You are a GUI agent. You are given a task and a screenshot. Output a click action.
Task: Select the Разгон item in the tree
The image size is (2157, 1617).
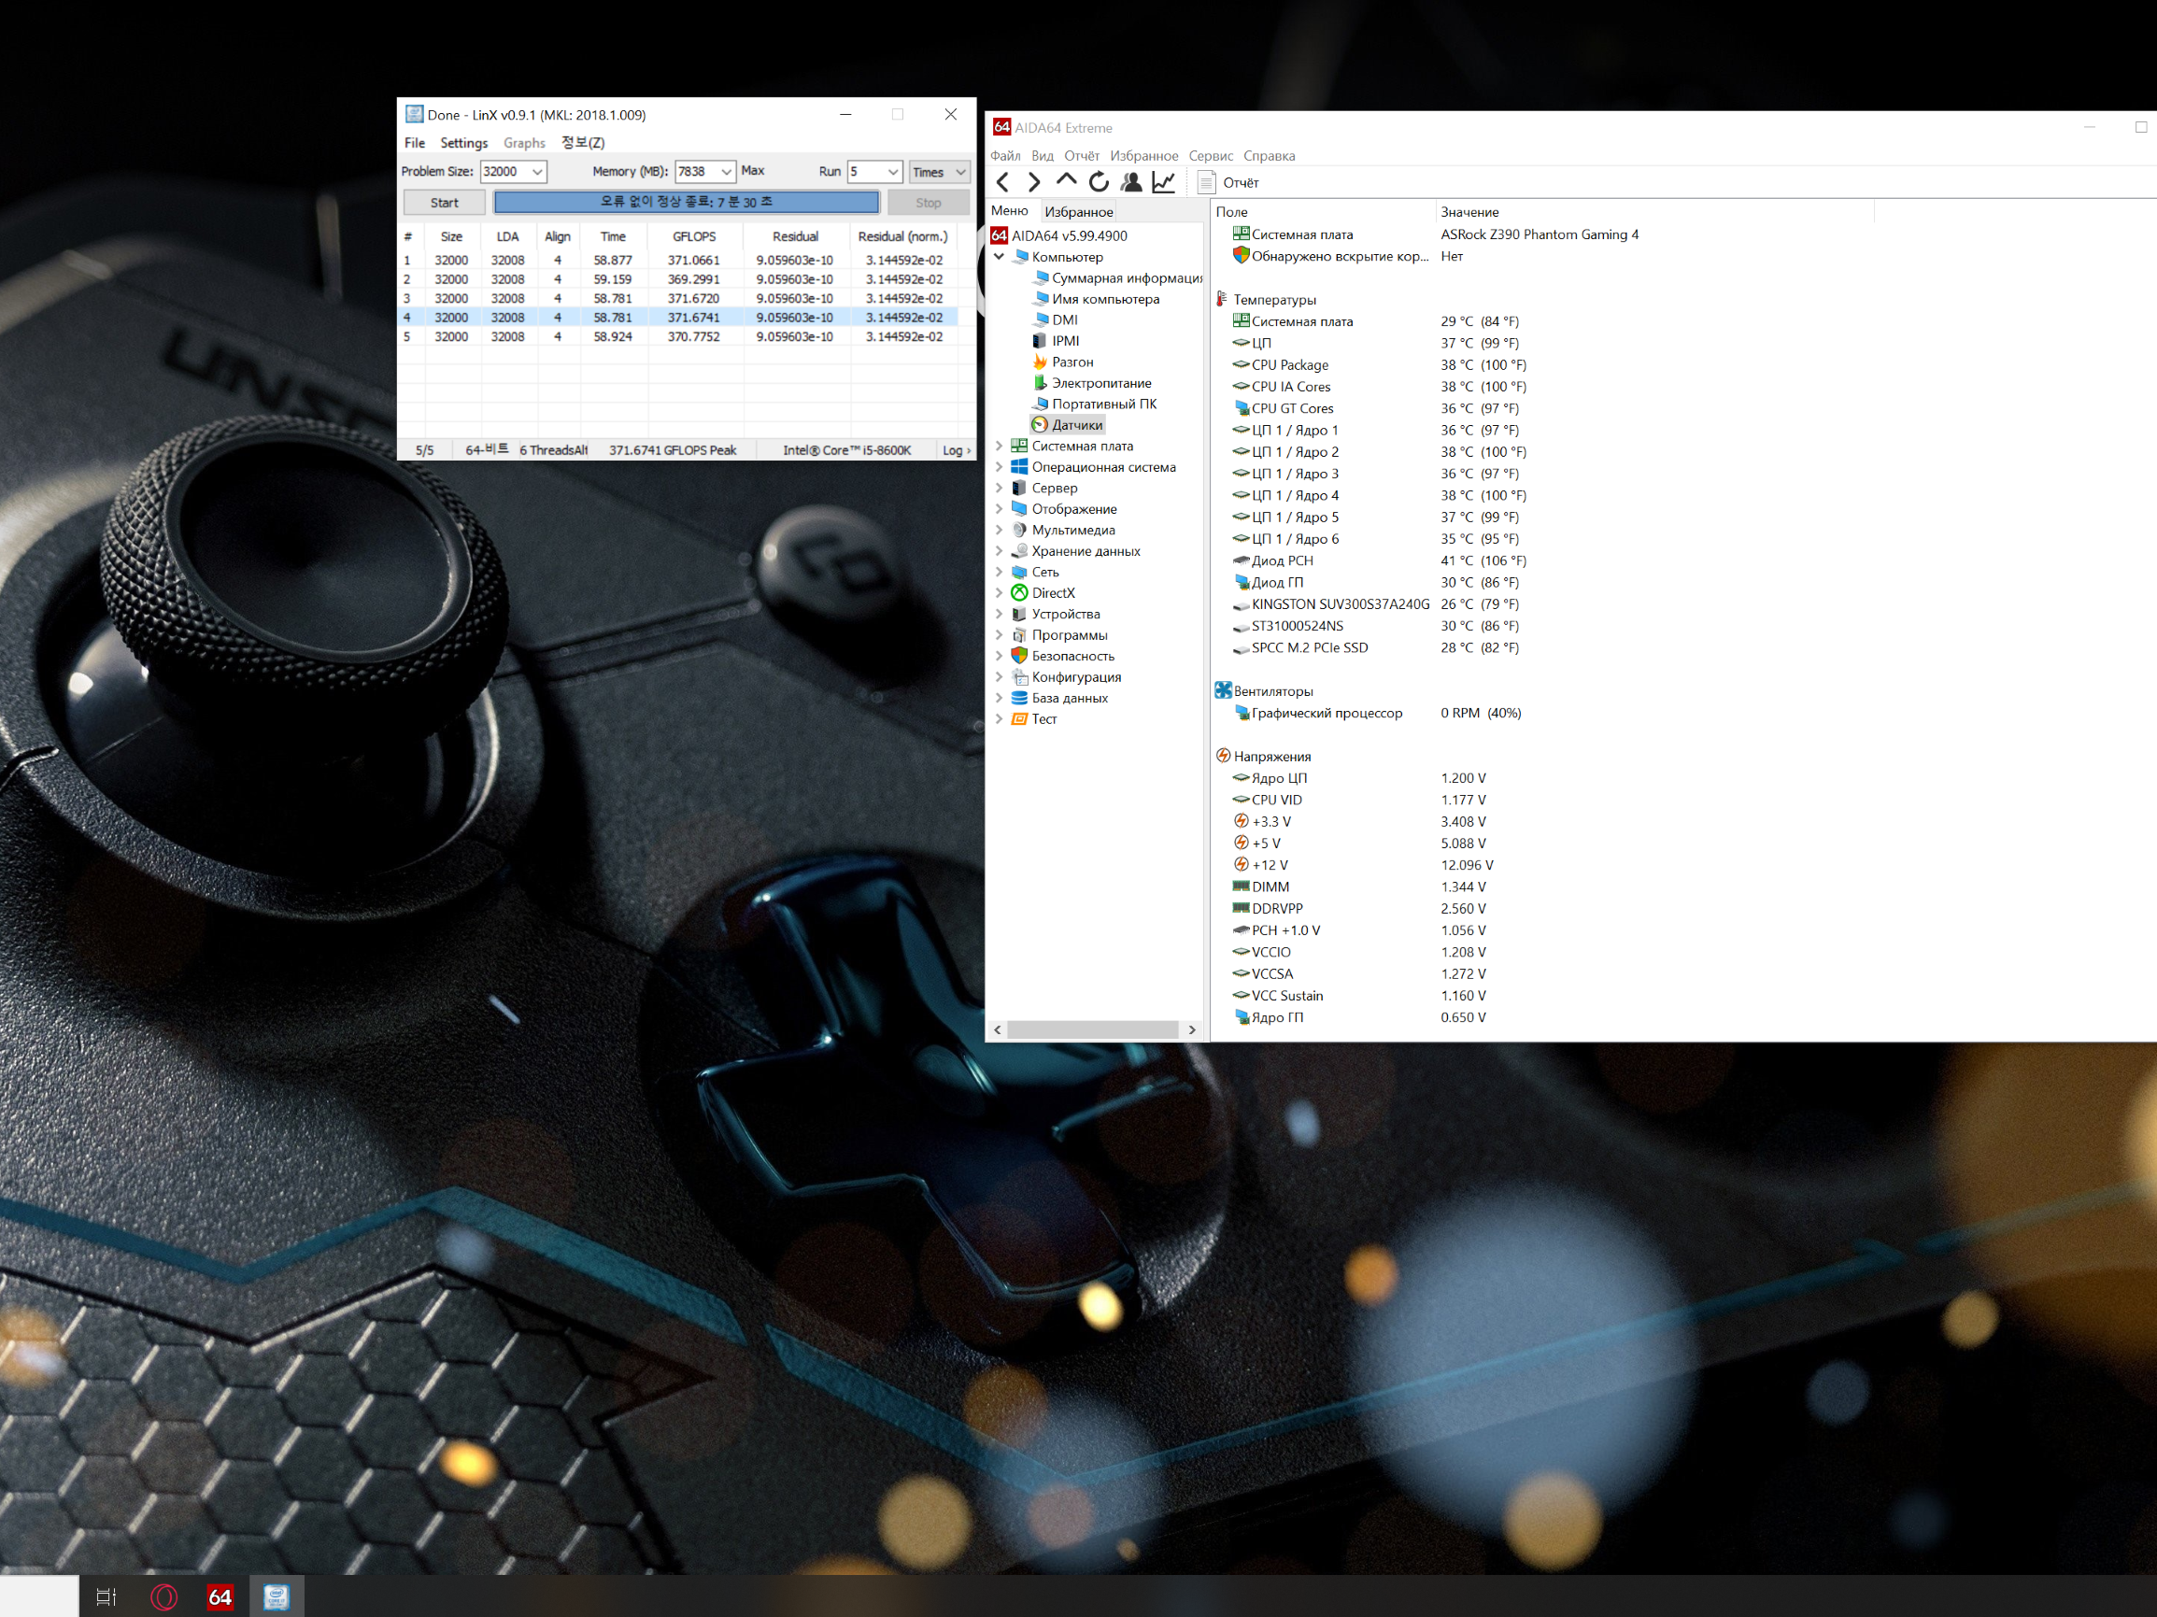1071,362
